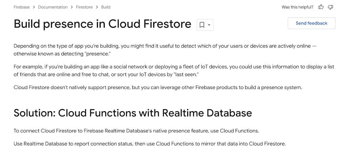Click the Send feedback button
This screenshot has width=339, height=156.
(312, 23)
